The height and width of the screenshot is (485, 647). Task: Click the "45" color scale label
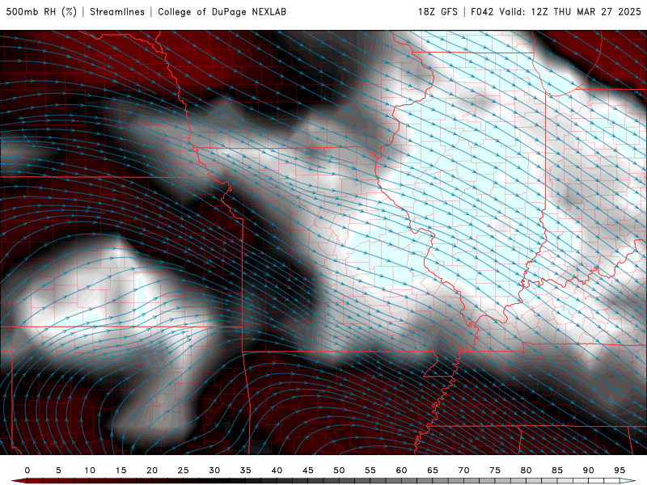[308, 470]
